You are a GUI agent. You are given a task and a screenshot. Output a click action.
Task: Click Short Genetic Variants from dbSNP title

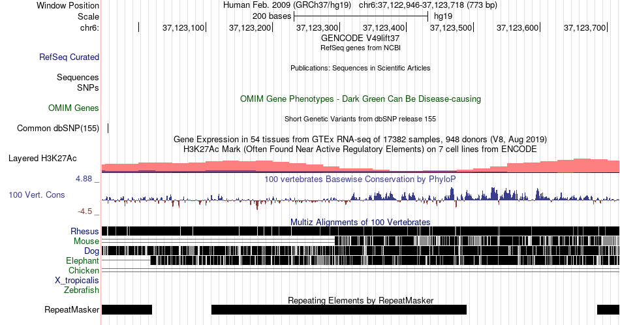[x=360, y=119]
